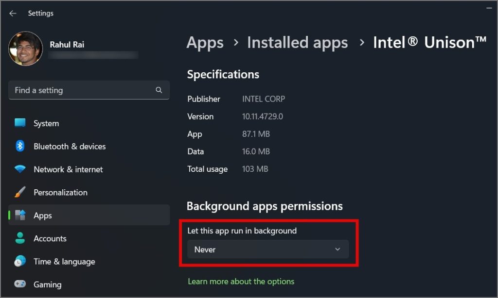The width and height of the screenshot is (498, 298).
Task: Click Learn more about the options link
Action: click(241, 281)
